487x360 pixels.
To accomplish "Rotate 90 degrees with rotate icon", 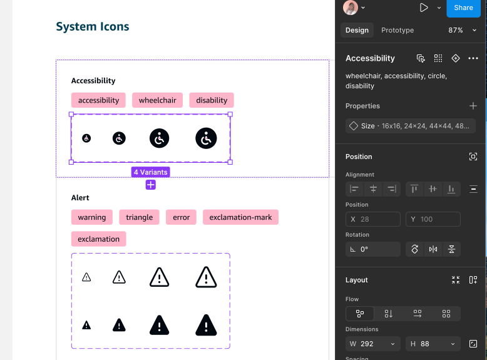I will 414,249.
